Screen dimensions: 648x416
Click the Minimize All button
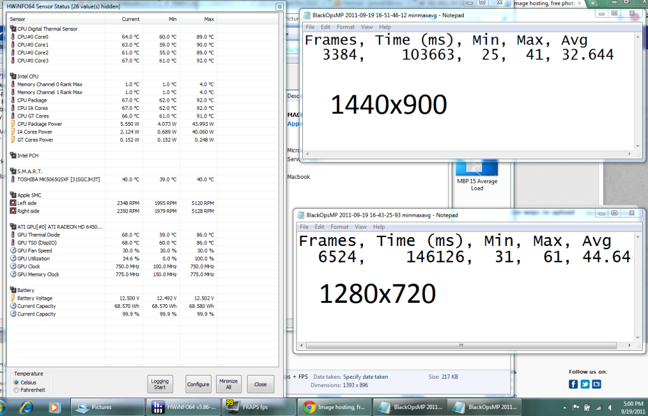229,384
